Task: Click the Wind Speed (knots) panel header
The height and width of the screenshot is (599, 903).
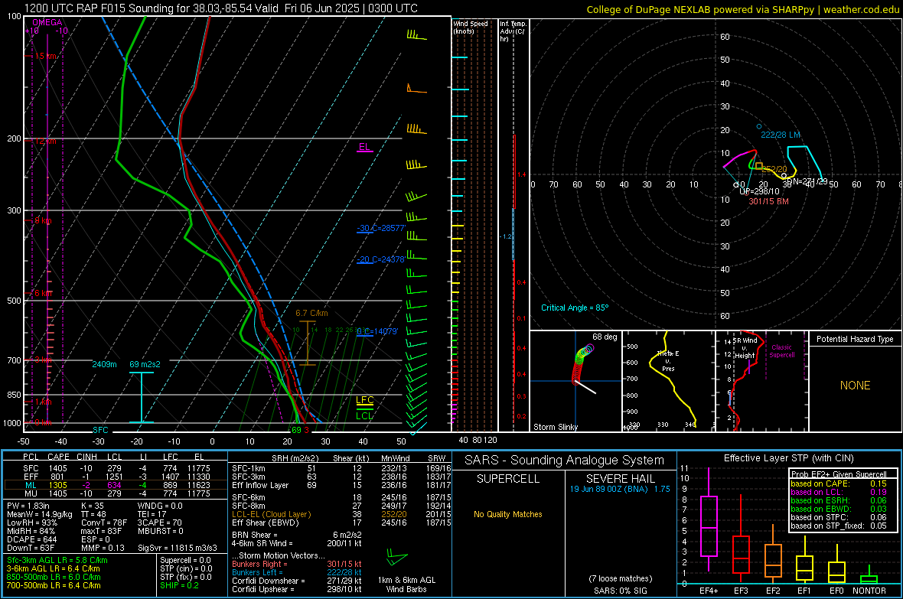Action: 471,27
